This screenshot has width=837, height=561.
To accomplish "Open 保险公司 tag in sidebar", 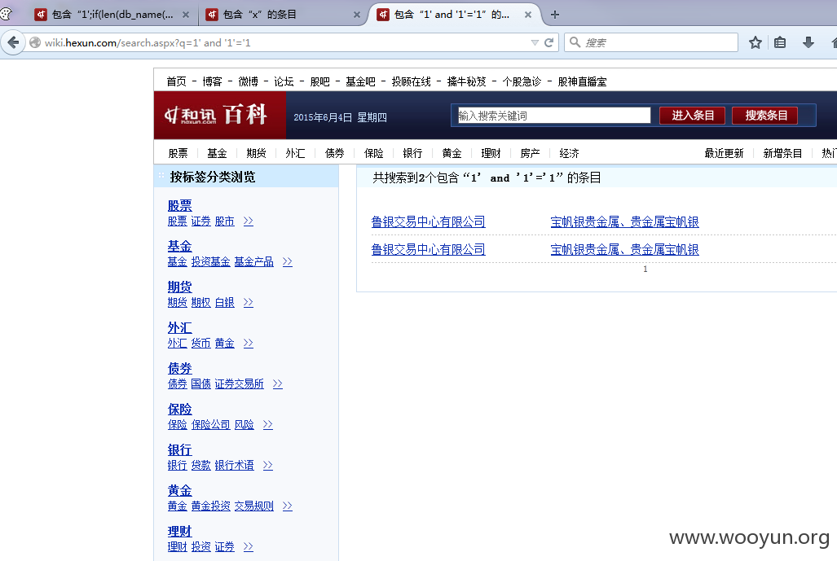I will pos(210,424).
